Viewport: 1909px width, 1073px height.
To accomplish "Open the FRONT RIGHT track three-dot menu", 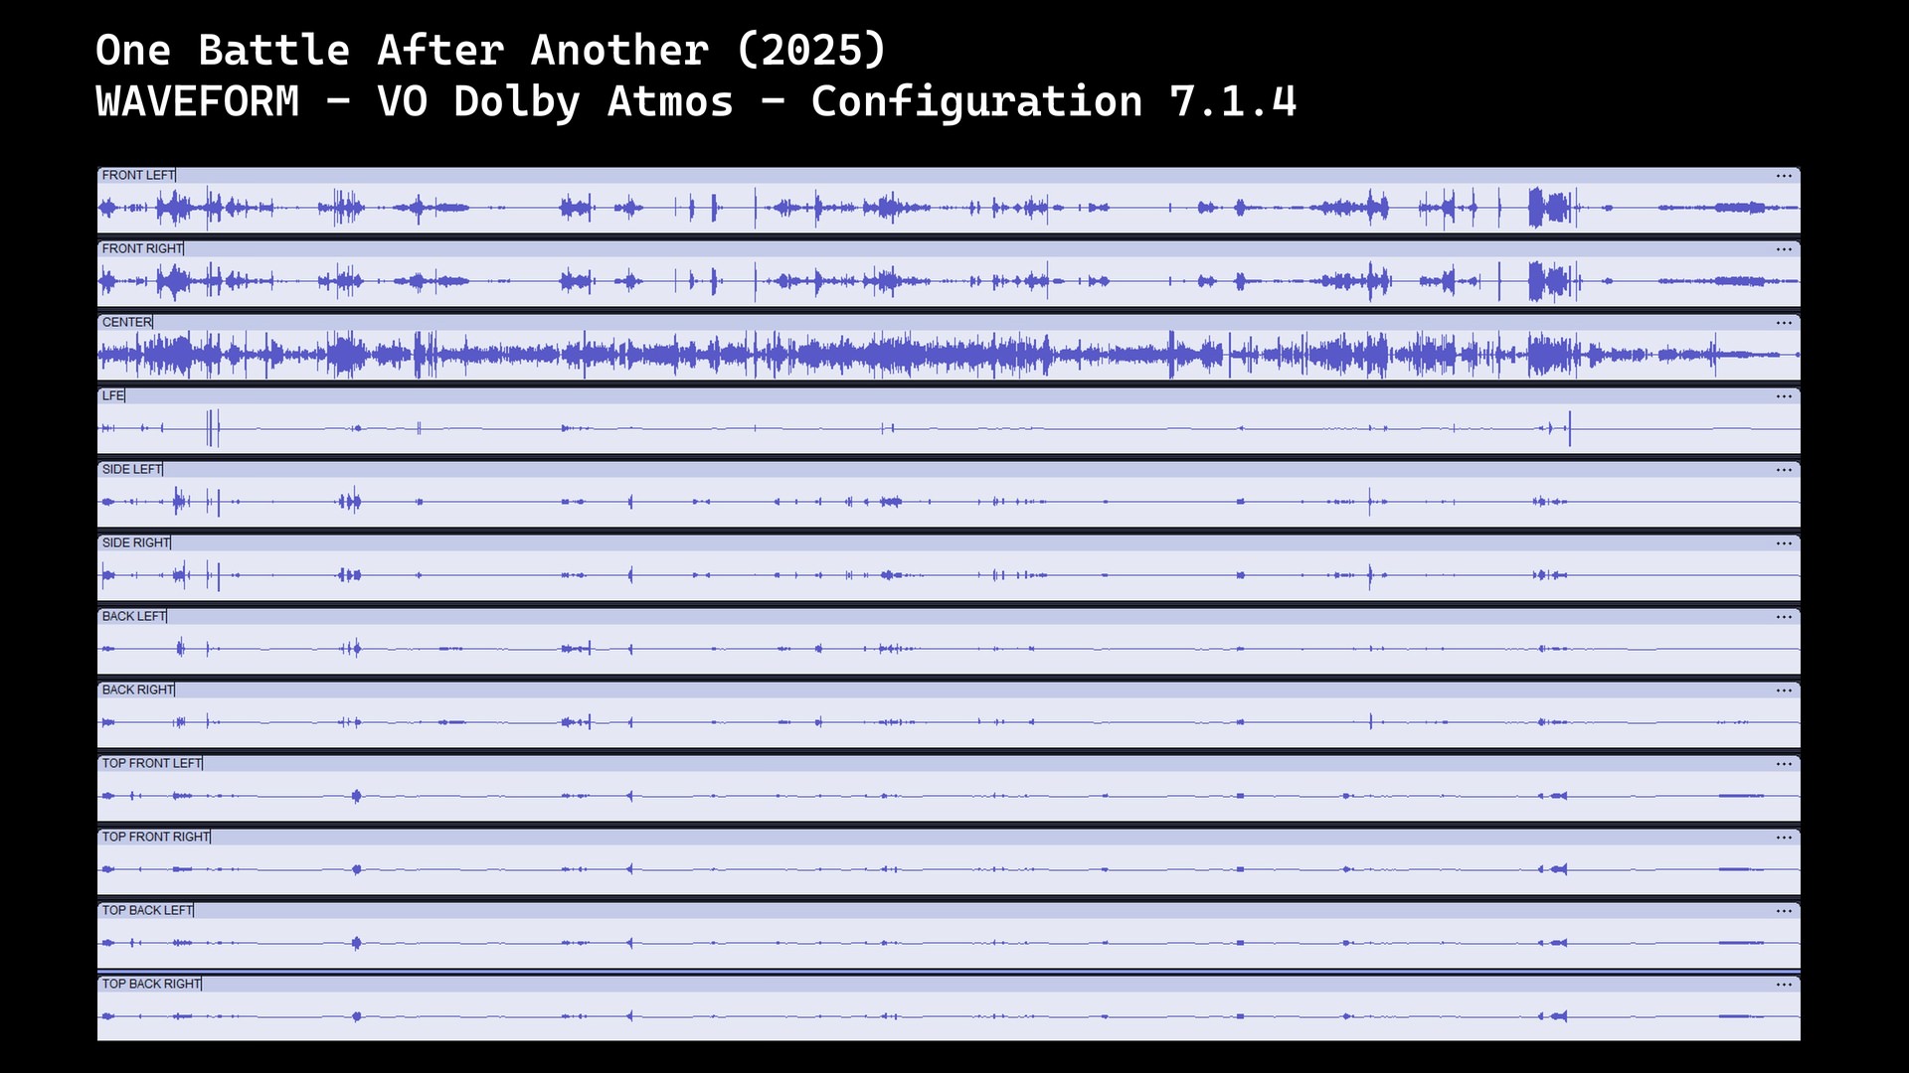I will [1784, 249].
